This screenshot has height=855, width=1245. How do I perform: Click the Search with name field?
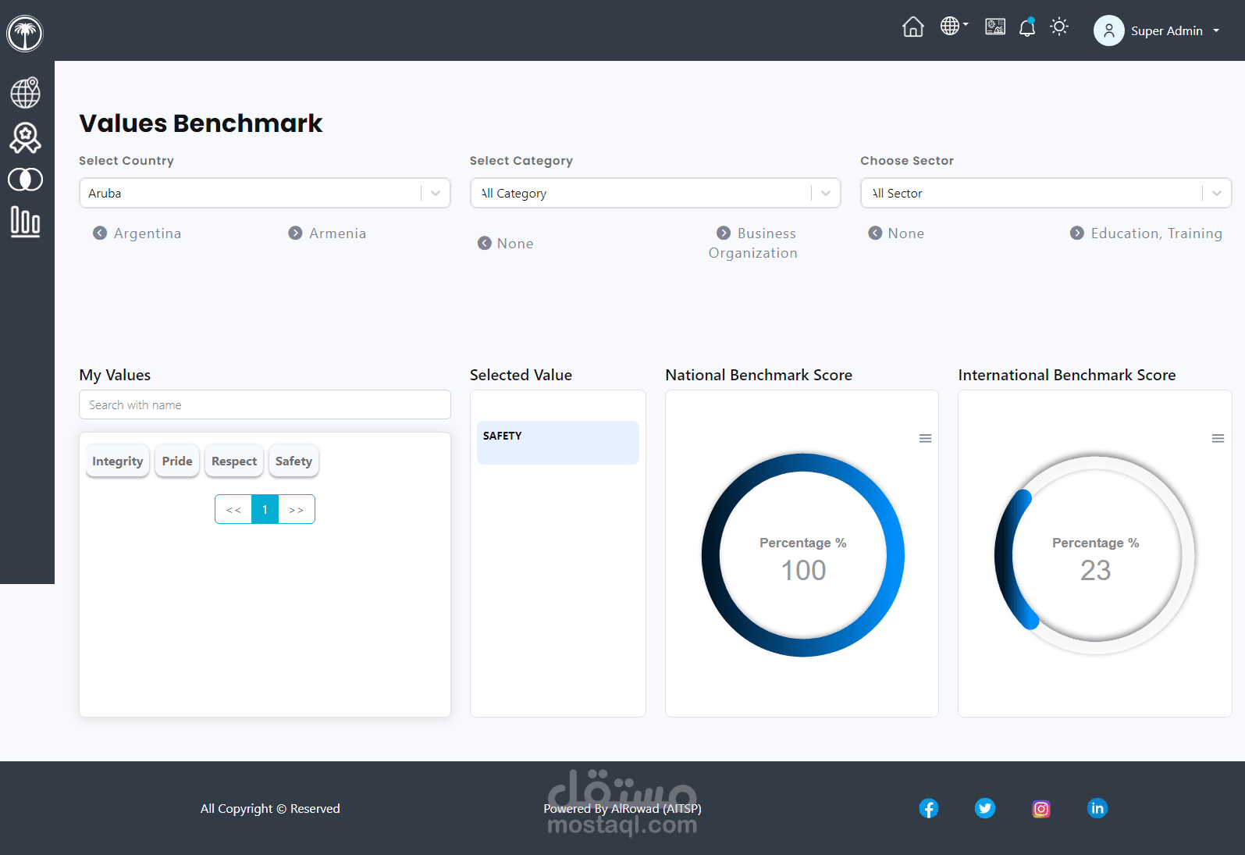265,404
